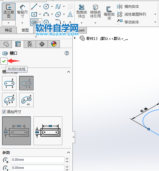The width and height of the screenshot is (159, 171).
Task: Click the Y center coordinate field
Action: click(38, 168)
